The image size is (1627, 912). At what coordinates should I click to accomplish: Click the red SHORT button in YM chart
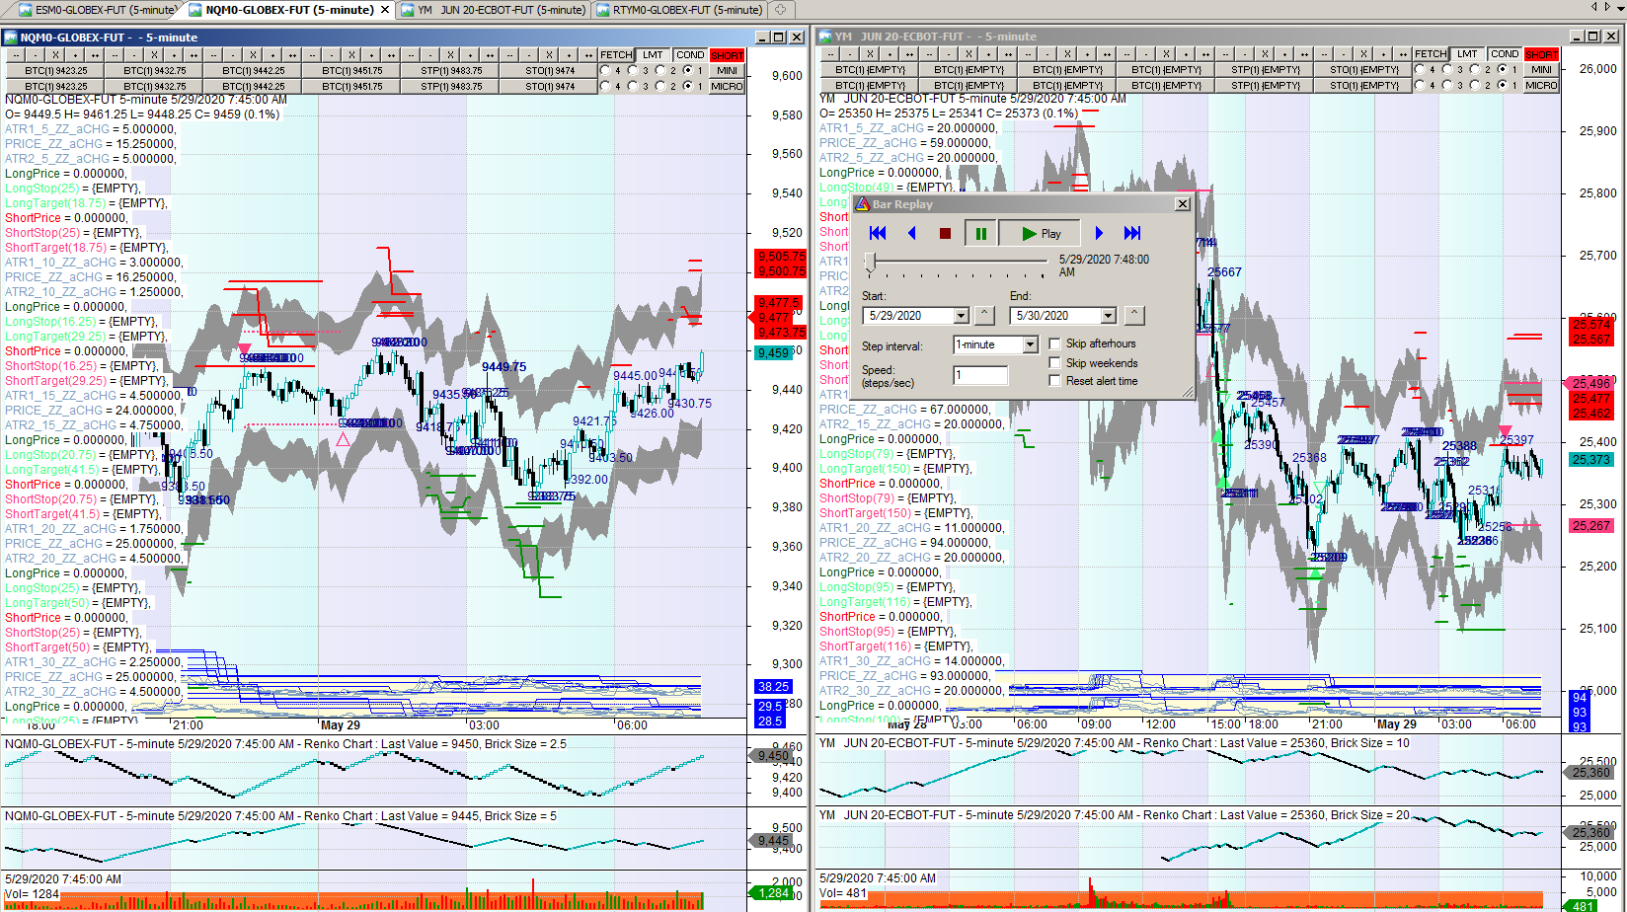pyautogui.click(x=1541, y=54)
